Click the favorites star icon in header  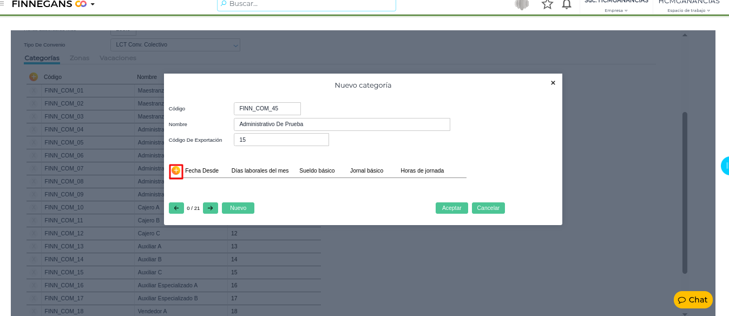click(x=547, y=4)
